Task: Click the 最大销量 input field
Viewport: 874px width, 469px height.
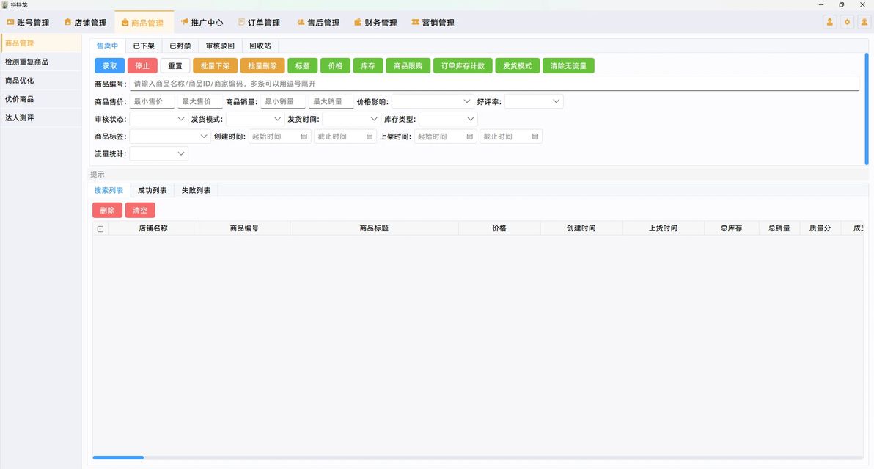Action: [331, 101]
